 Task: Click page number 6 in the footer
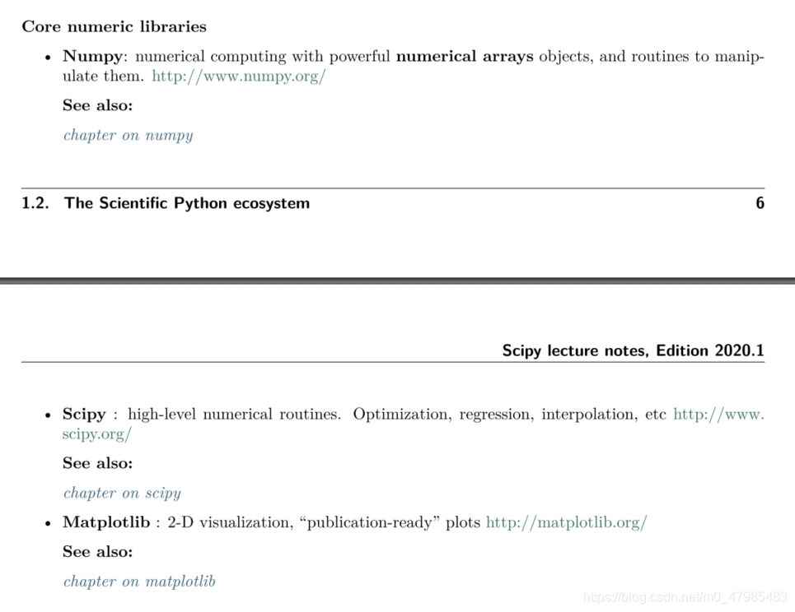[760, 203]
